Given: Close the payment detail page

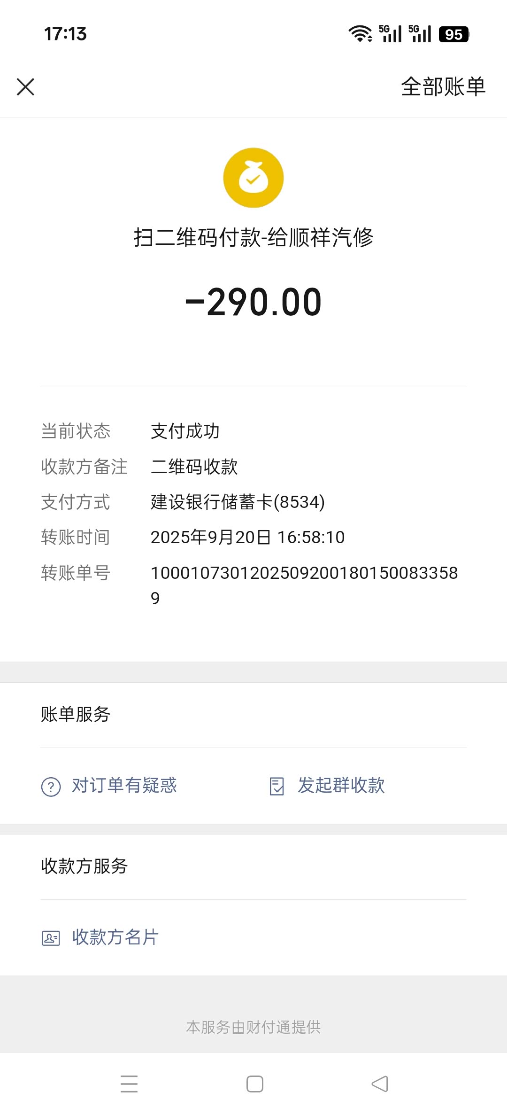Looking at the screenshot, I should [x=25, y=87].
